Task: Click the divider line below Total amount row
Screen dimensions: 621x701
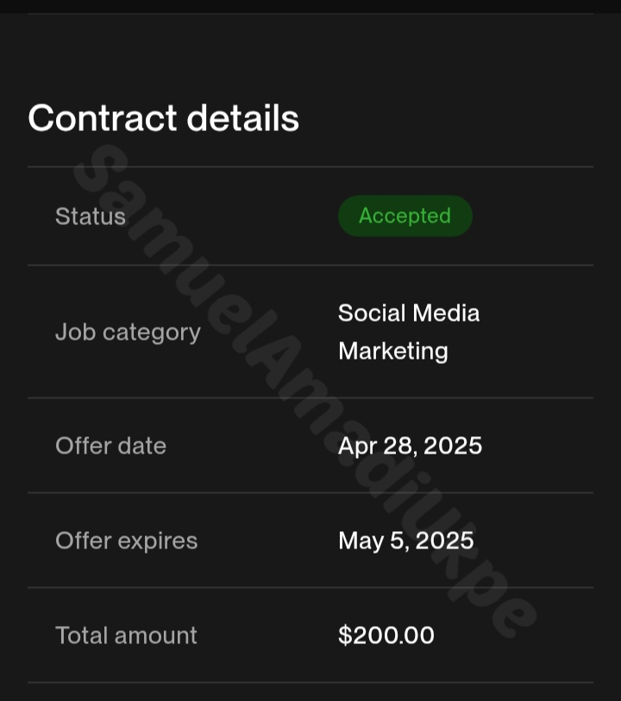Action: (310, 682)
